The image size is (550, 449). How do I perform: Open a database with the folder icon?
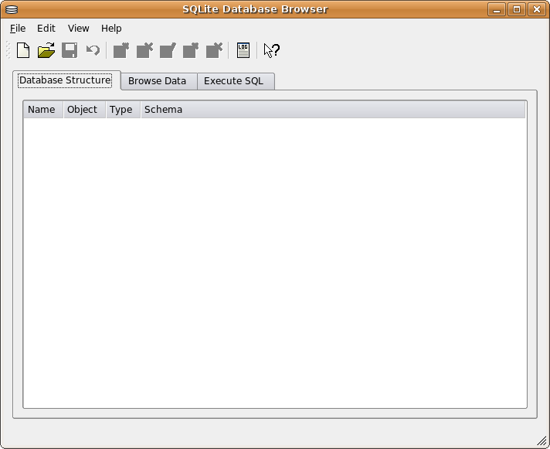pos(46,50)
